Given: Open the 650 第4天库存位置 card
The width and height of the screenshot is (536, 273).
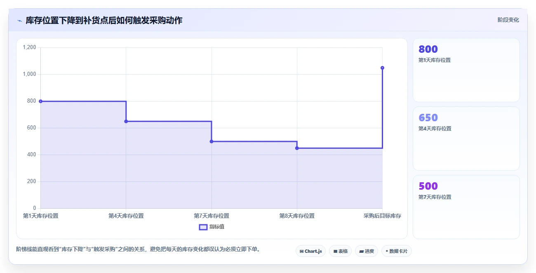Looking at the screenshot, I should (466, 139).
